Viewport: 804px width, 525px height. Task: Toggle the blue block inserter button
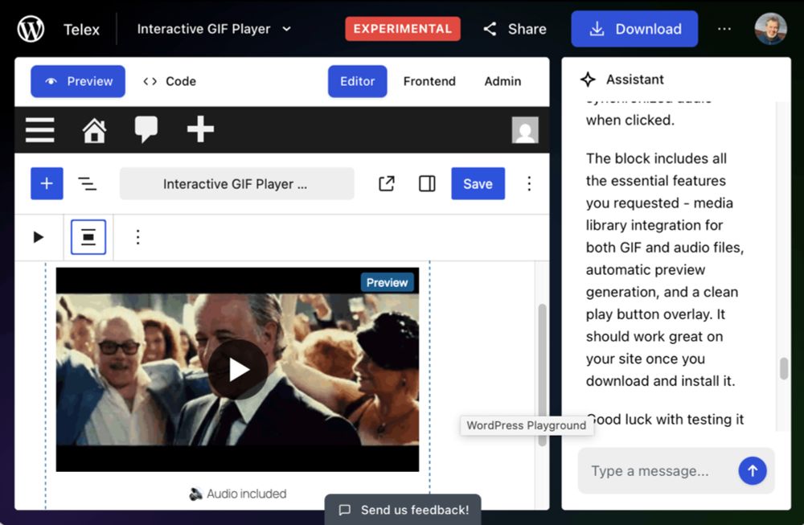click(47, 183)
